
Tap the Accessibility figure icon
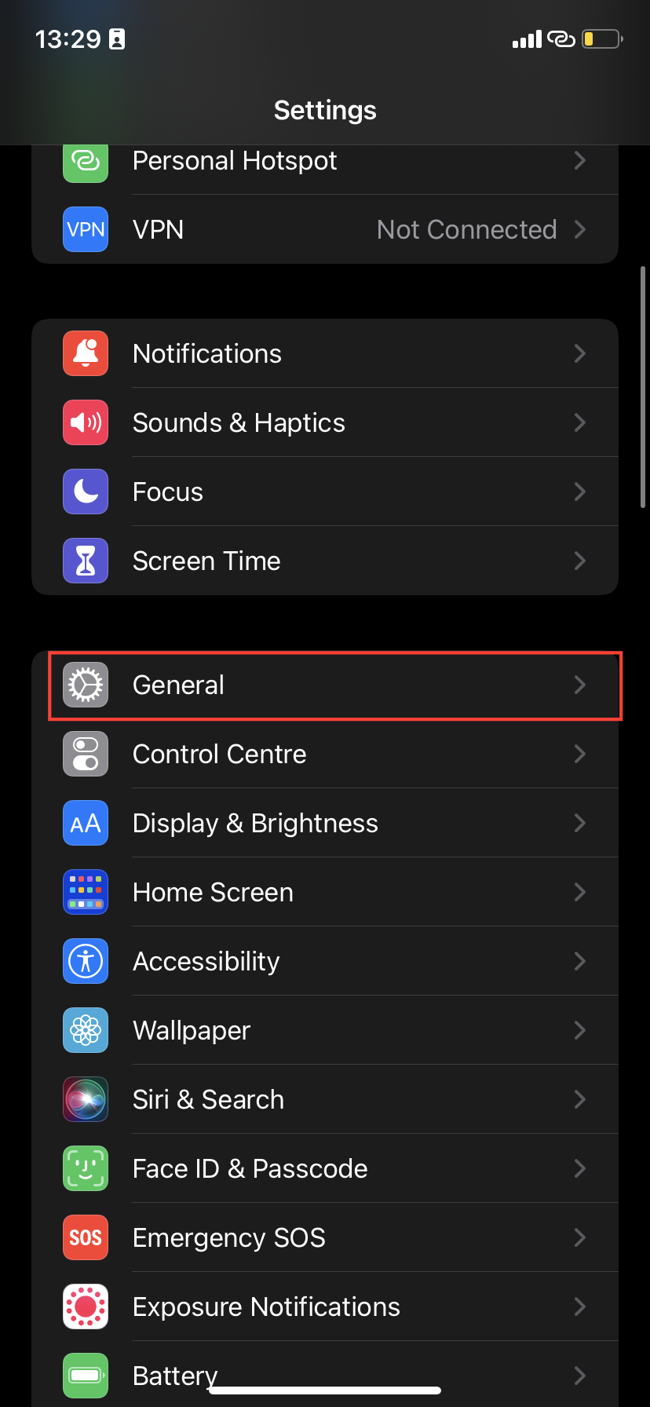point(86,962)
